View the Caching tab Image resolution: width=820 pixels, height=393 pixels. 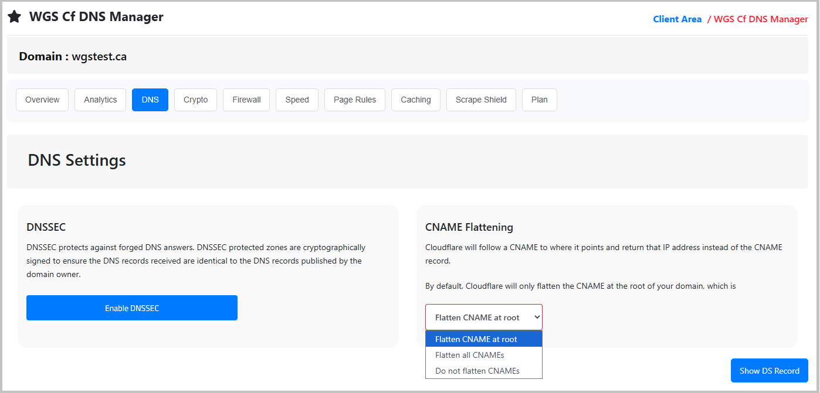coord(415,100)
